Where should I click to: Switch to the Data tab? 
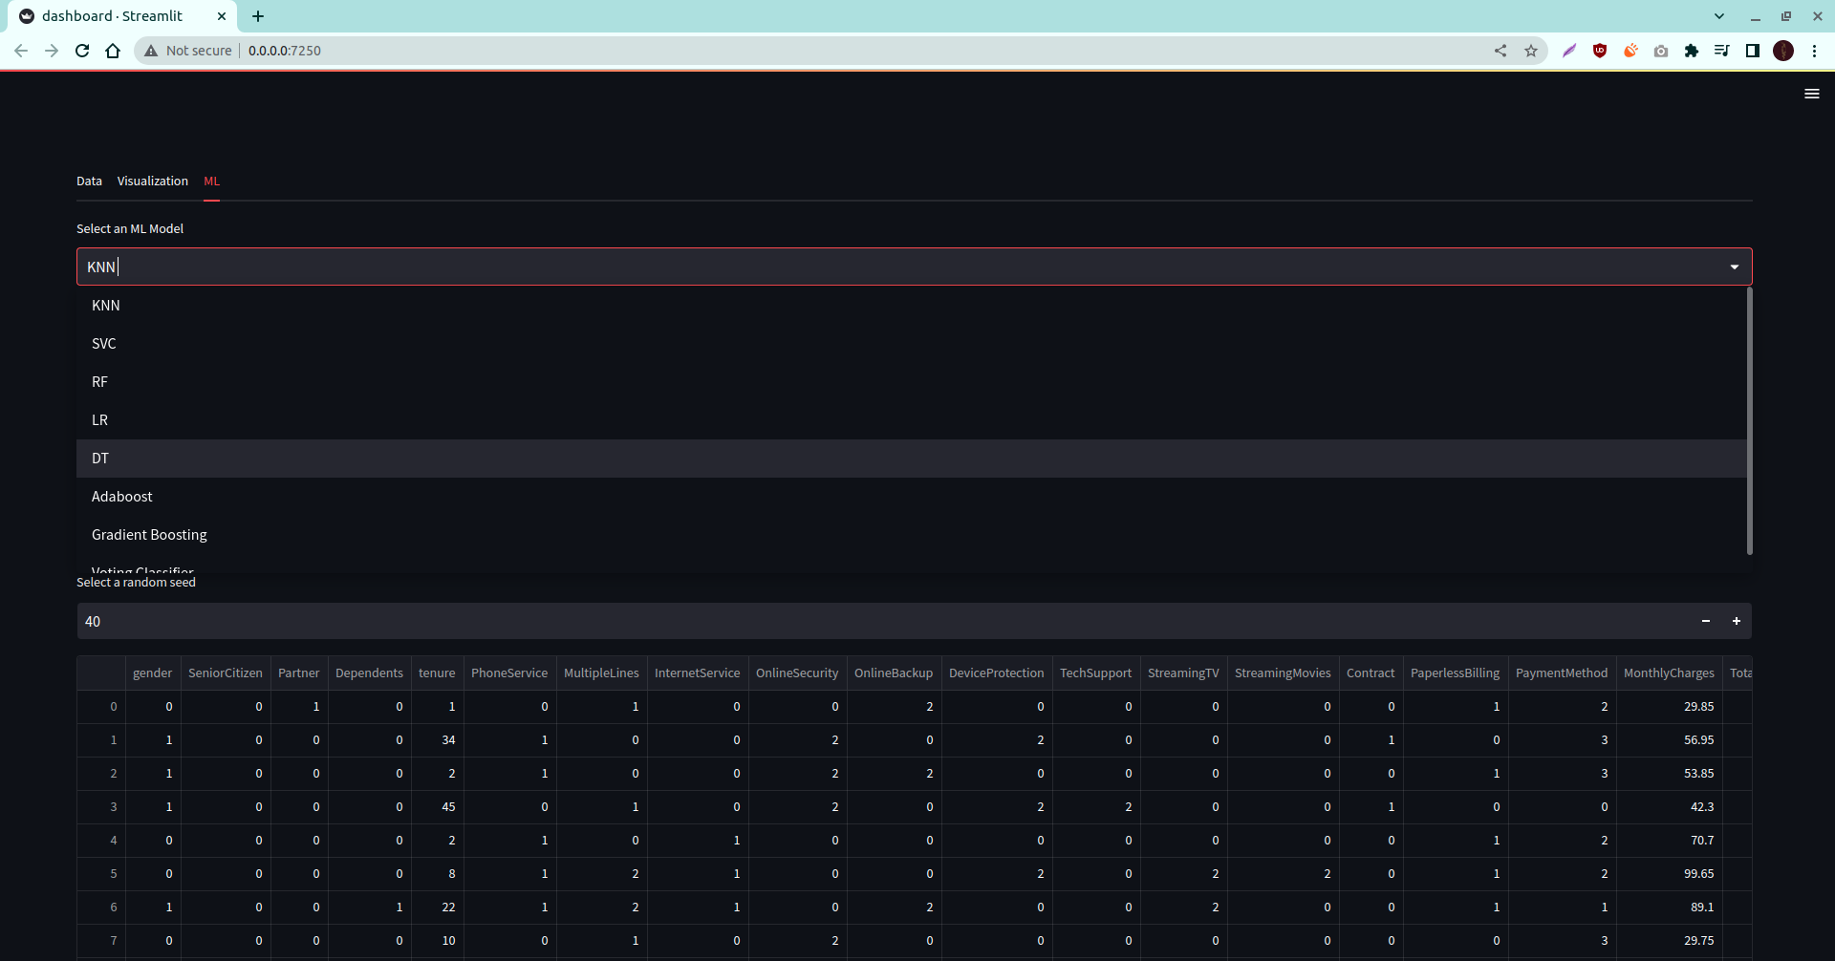point(88,181)
